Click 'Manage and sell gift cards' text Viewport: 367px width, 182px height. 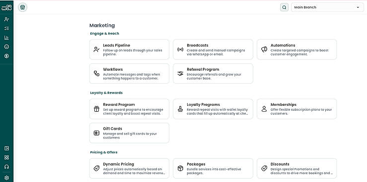click(x=130, y=136)
